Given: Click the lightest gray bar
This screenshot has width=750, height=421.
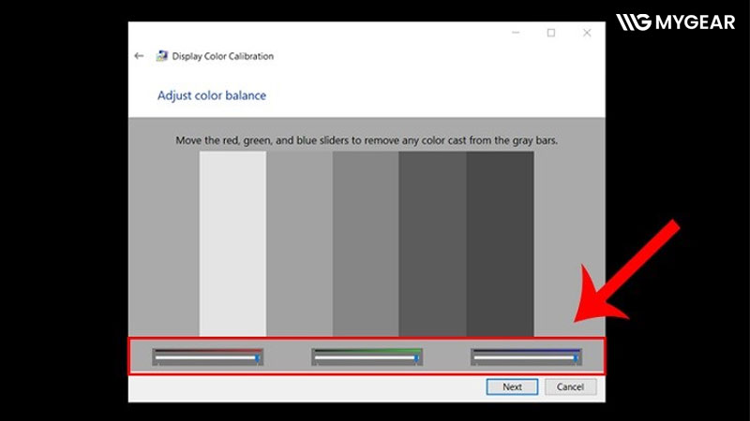Looking at the screenshot, I should (232, 243).
